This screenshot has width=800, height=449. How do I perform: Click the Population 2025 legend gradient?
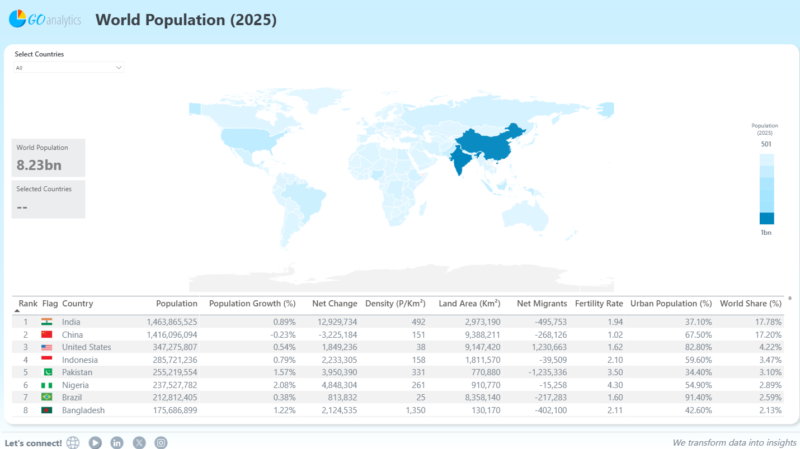tap(766, 187)
